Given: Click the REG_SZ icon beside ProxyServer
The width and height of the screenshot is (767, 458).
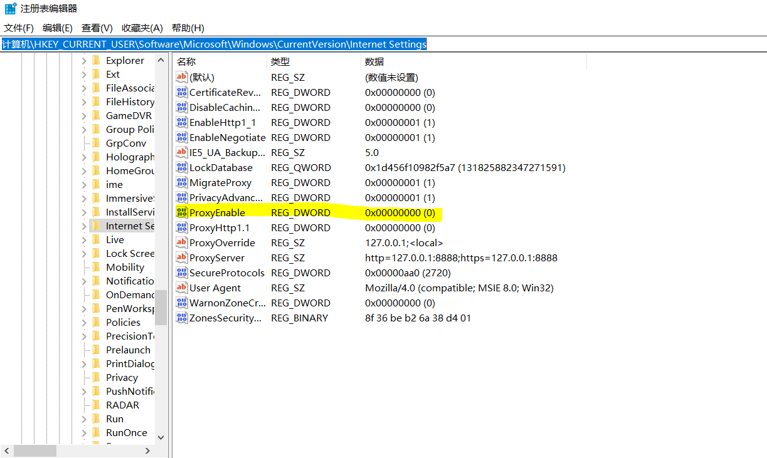Looking at the screenshot, I should 181,258.
